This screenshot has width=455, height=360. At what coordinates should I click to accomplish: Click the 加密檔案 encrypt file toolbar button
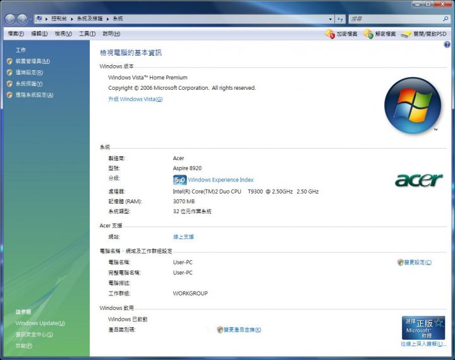tap(341, 34)
